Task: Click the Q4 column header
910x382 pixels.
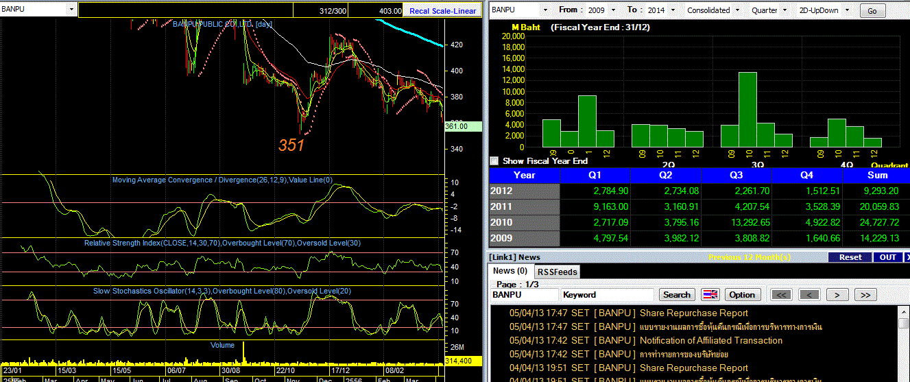Action: pos(806,175)
